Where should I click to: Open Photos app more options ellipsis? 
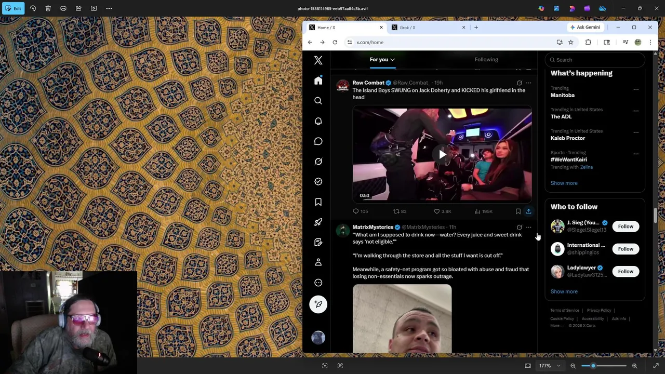tap(109, 8)
